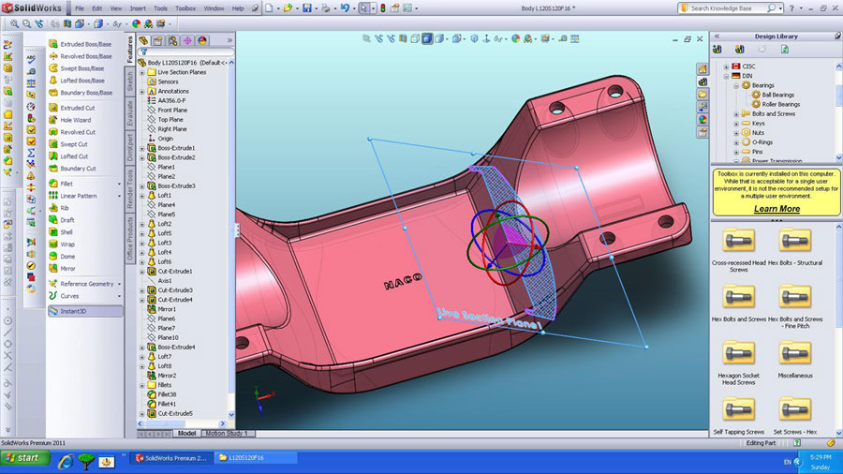Switch to the Evaluate command tab
This screenshot has height=474, width=843.
(129, 113)
